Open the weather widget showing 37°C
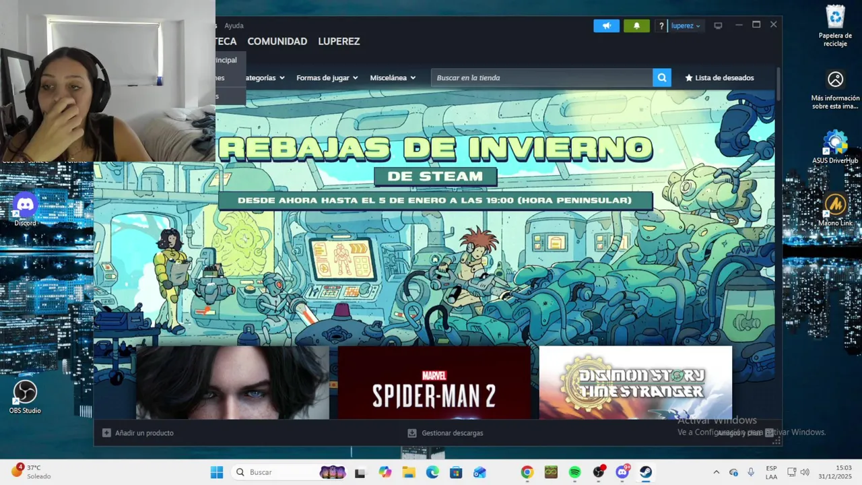The height and width of the screenshot is (485, 862). (31, 472)
